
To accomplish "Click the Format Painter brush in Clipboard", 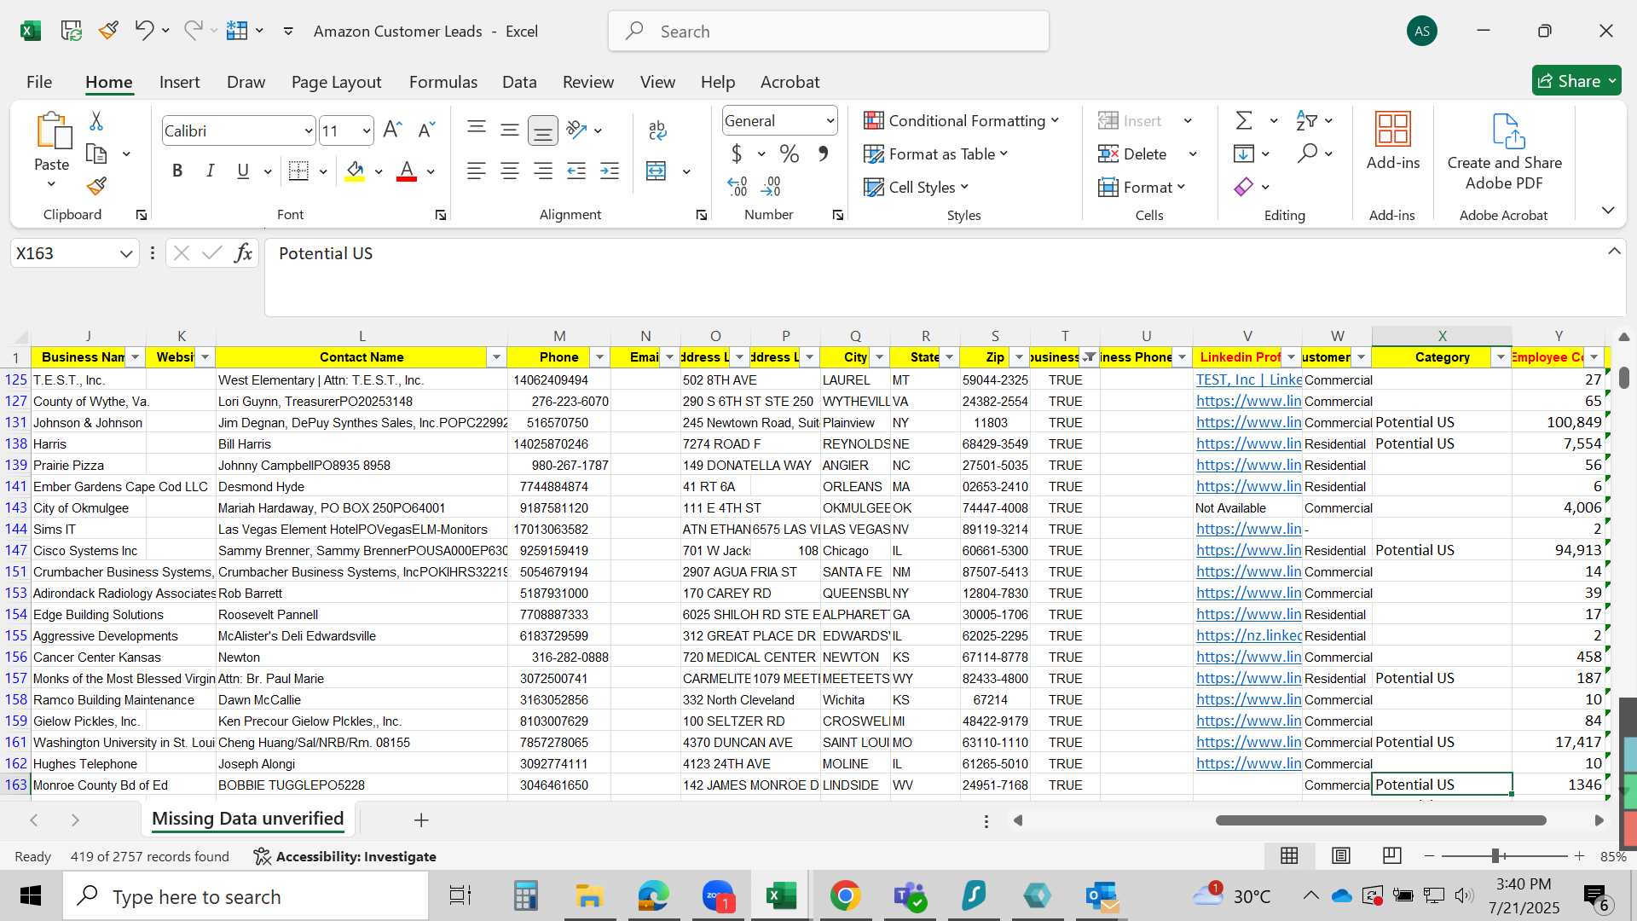I will tap(96, 186).
